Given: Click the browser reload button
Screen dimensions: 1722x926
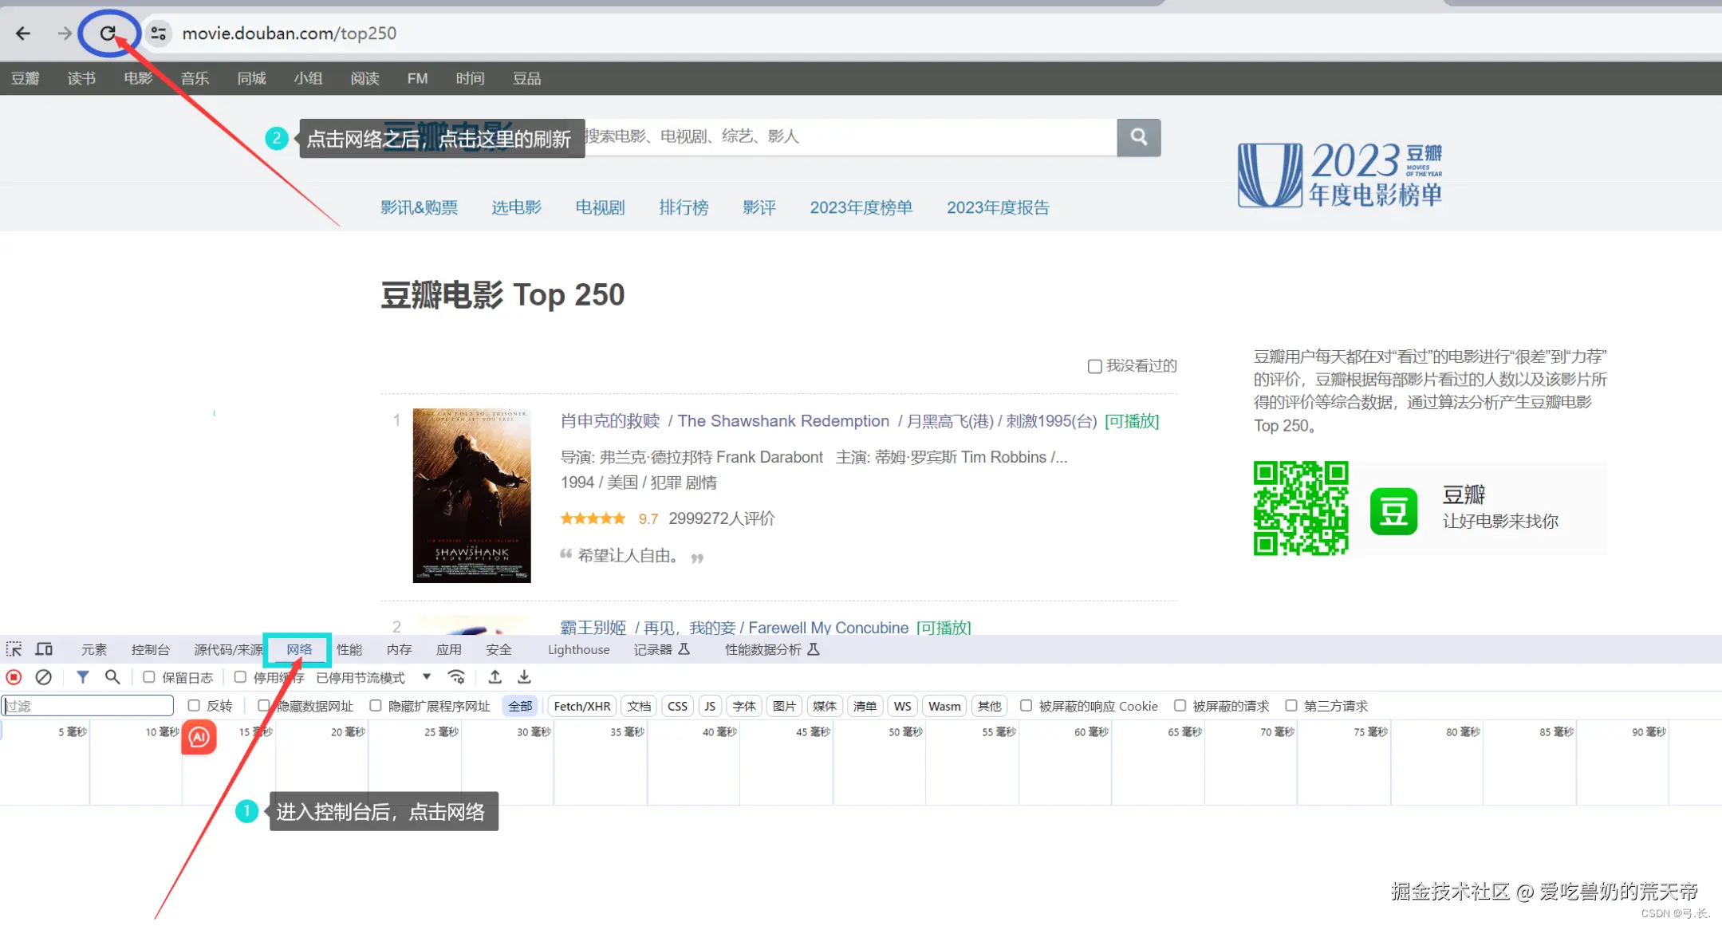Looking at the screenshot, I should click(x=108, y=33).
